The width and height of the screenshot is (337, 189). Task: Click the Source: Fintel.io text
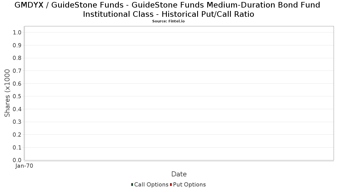point(168,21)
